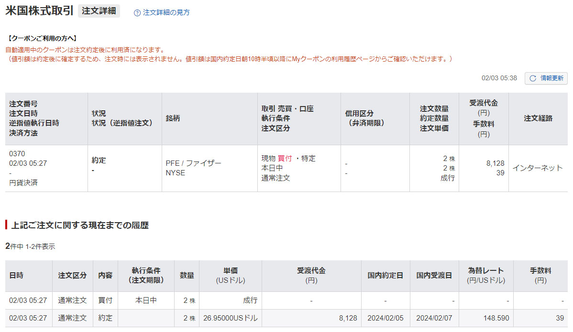Screen dimensions: 573x332
Task: Select the 148.590 exchange rate value
Action: pos(496,318)
